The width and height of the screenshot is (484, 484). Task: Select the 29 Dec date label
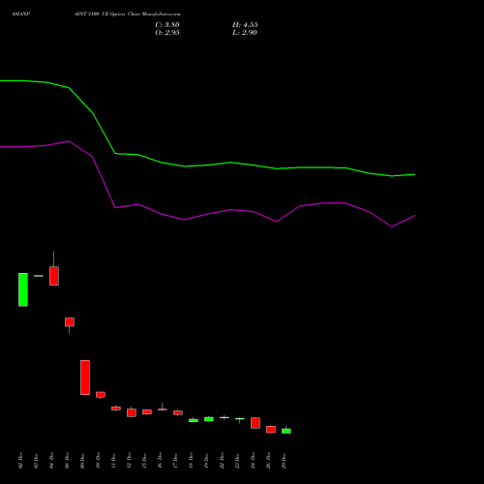(285, 461)
